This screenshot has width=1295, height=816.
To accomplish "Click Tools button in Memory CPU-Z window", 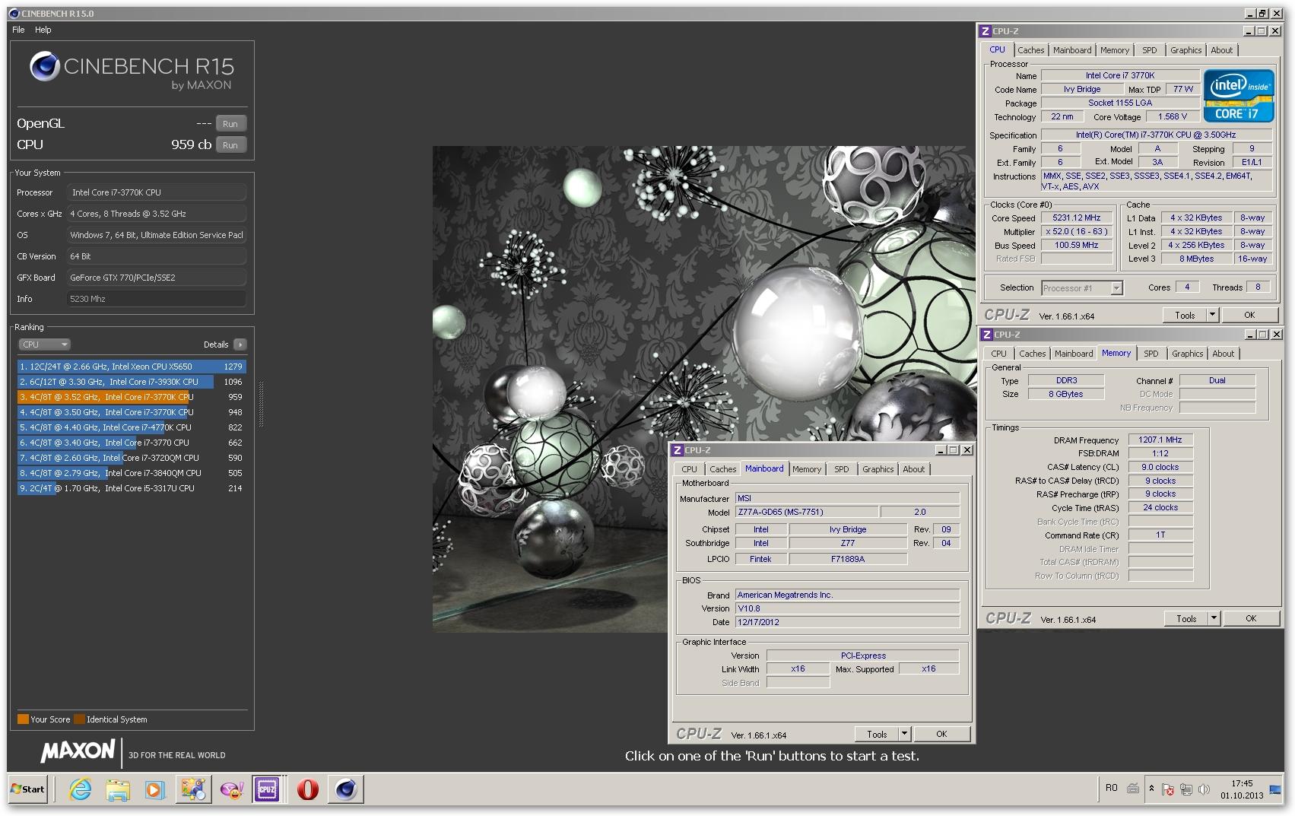I will point(1185,619).
